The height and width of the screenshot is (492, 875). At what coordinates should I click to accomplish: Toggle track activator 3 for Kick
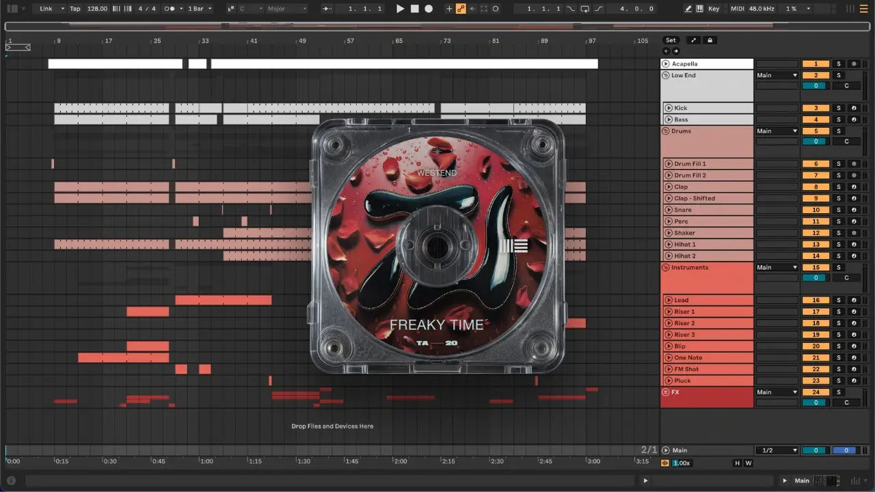click(x=816, y=108)
